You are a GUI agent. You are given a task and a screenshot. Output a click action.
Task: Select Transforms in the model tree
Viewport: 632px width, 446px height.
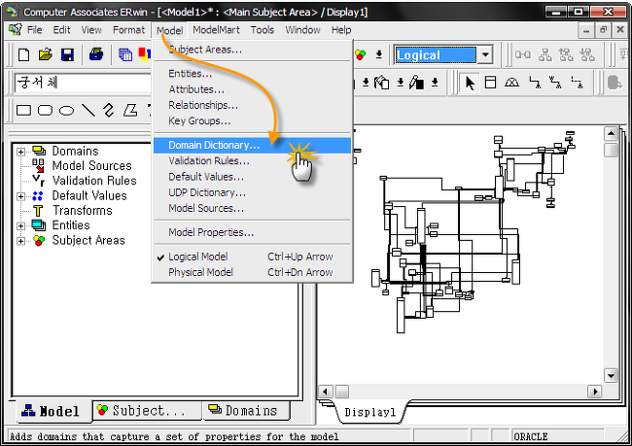[x=83, y=210]
